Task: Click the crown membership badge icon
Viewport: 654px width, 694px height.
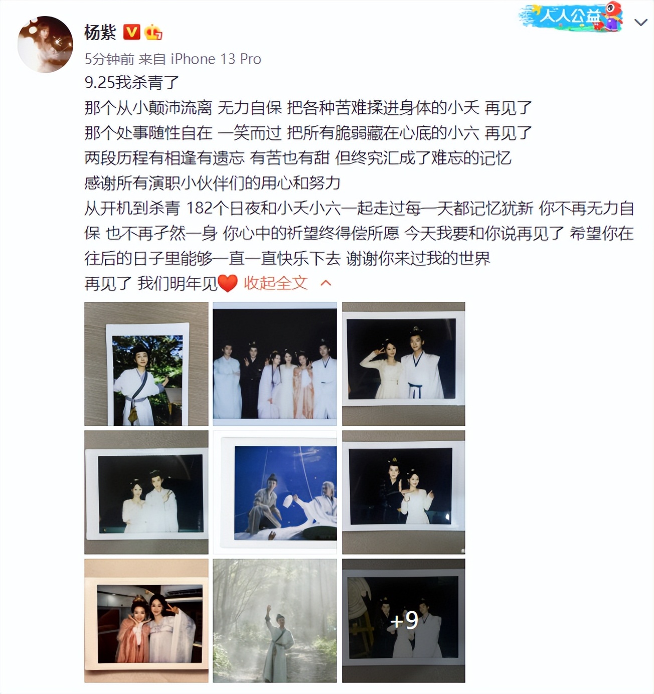Action: coord(153,33)
